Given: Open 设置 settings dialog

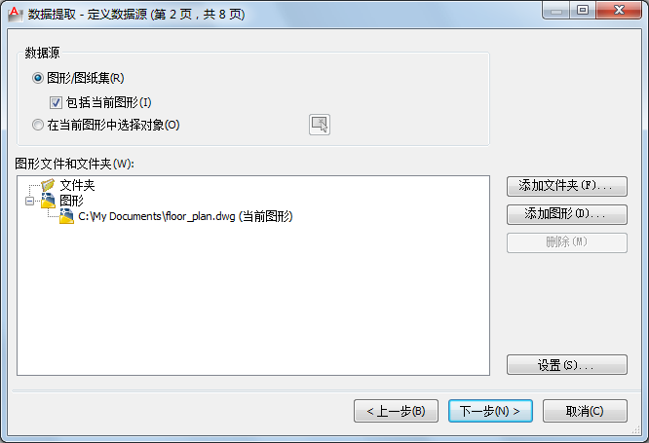Looking at the screenshot, I should coord(566,365).
